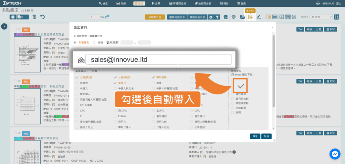Click the filter funnel icon

click(x=218, y=17)
